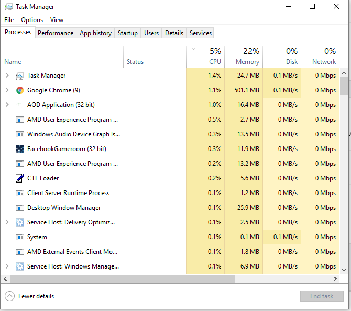The height and width of the screenshot is (311, 351).
Task: Click the Google Chrome process icon
Action: tap(20, 90)
